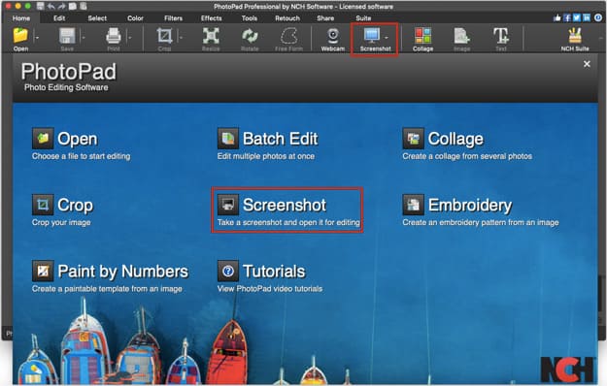Viewport: 607px width, 386px height.
Task: Open the Effects tab
Action: (212, 18)
